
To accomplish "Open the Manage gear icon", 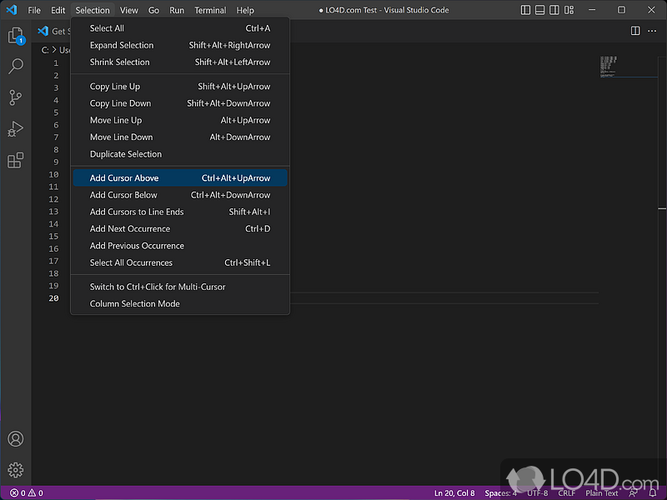I will coord(16,470).
